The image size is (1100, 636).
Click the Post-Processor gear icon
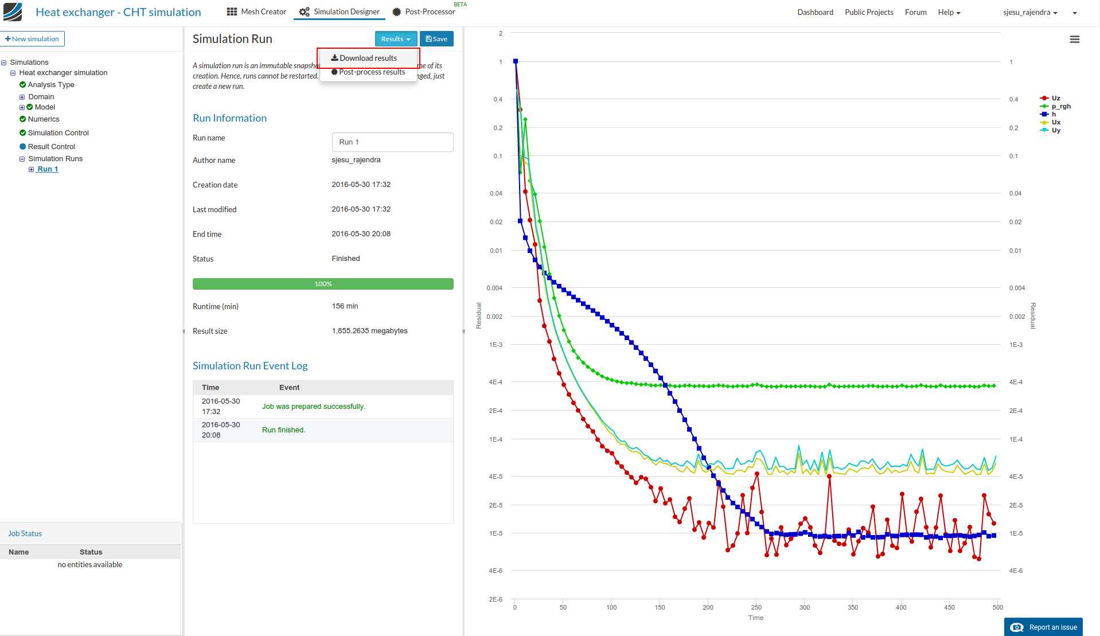[396, 12]
